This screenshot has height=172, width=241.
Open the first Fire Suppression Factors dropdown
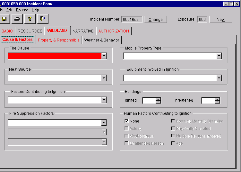click(104, 122)
